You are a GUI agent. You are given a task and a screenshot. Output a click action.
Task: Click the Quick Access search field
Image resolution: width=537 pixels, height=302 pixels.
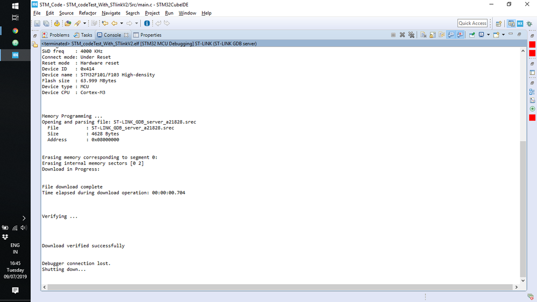coord(472,23)
